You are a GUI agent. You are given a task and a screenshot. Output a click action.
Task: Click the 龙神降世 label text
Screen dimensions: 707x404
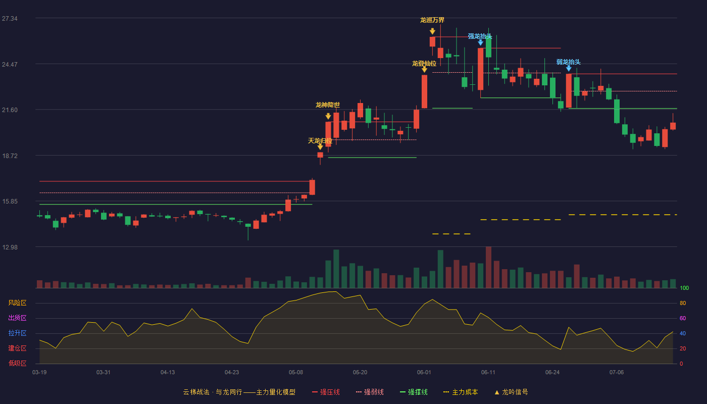click(x=328, y=105)
